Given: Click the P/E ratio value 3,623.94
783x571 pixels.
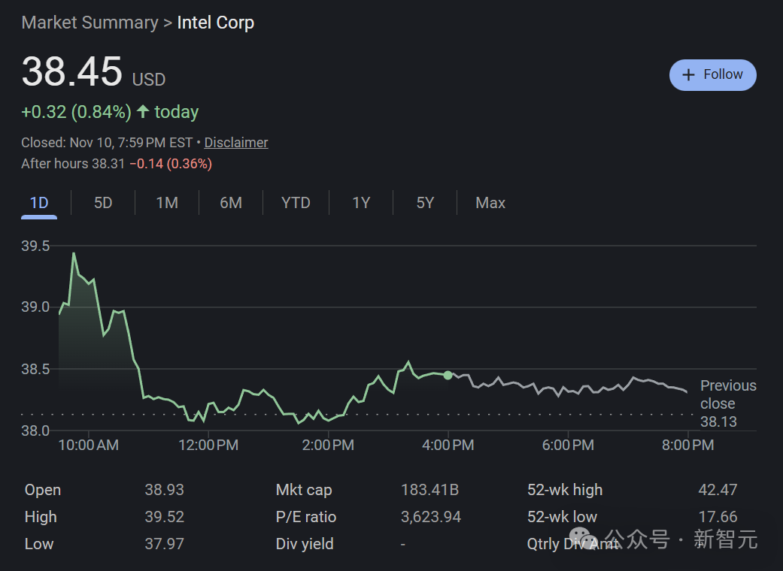Looking at the screenshot, I should [431, 517].
